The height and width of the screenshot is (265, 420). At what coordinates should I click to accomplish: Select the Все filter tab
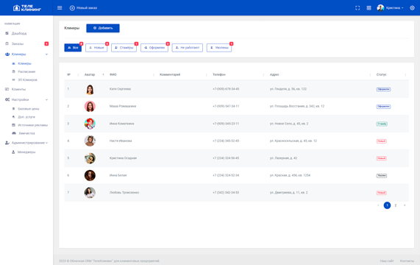(73, 48)
